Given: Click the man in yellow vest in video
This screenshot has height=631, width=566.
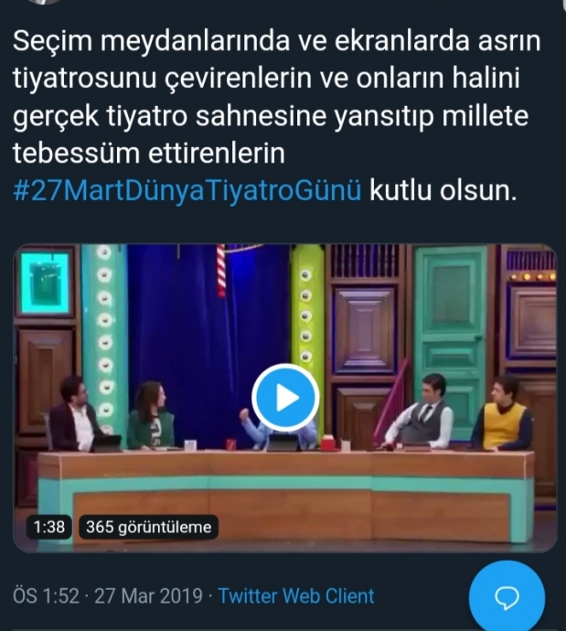Looking at the screenshot, I should tap(502, 413).
